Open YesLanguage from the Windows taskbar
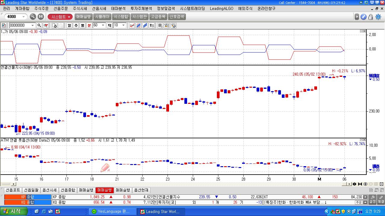This screenshot has height=216, width=385. tap(111, 211)
